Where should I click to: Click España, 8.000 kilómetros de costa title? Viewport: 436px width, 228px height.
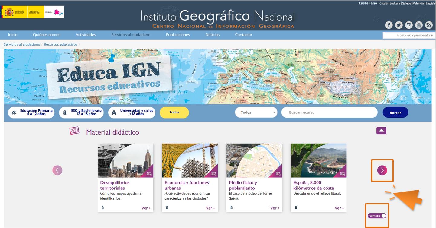(314, 185)
